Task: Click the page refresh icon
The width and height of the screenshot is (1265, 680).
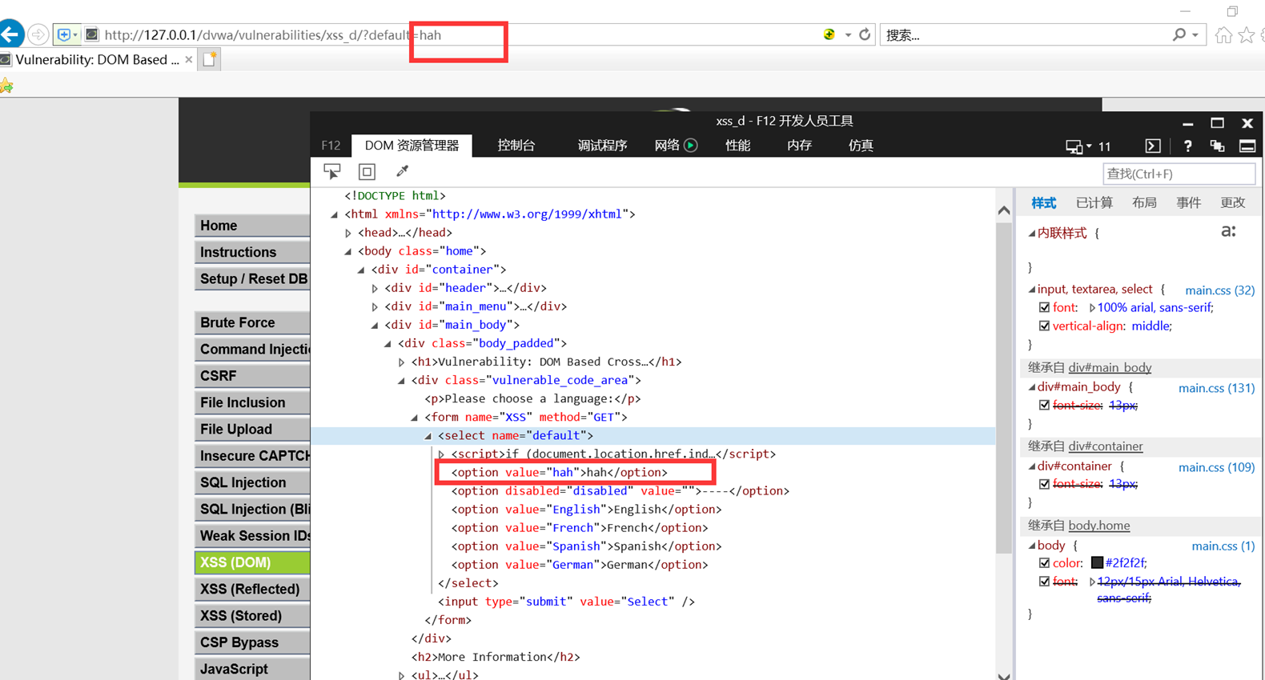Action: point(865,34)
